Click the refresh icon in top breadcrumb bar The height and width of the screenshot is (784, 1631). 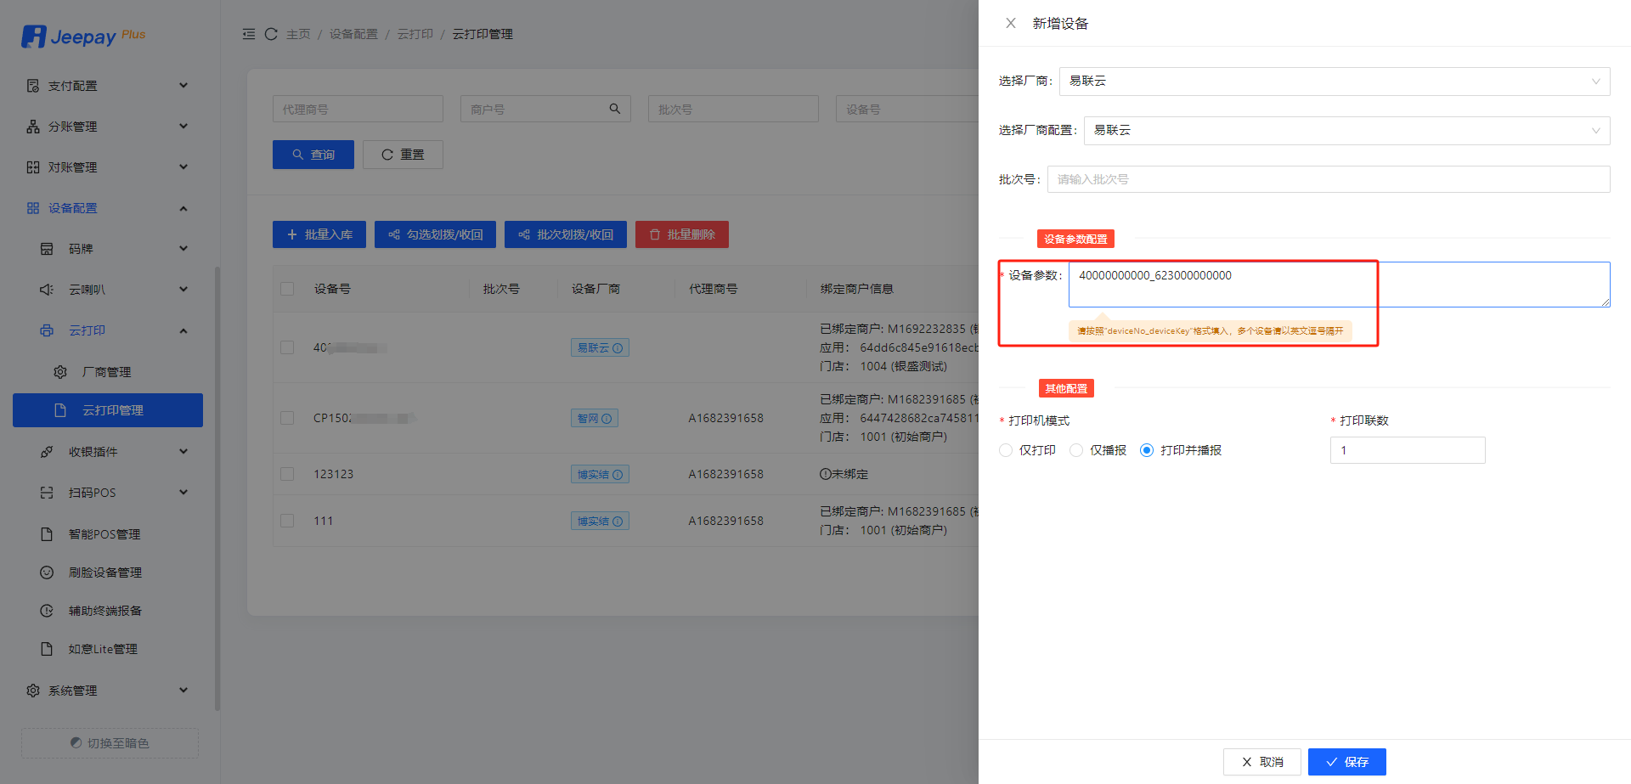click(x=271, y=34)
